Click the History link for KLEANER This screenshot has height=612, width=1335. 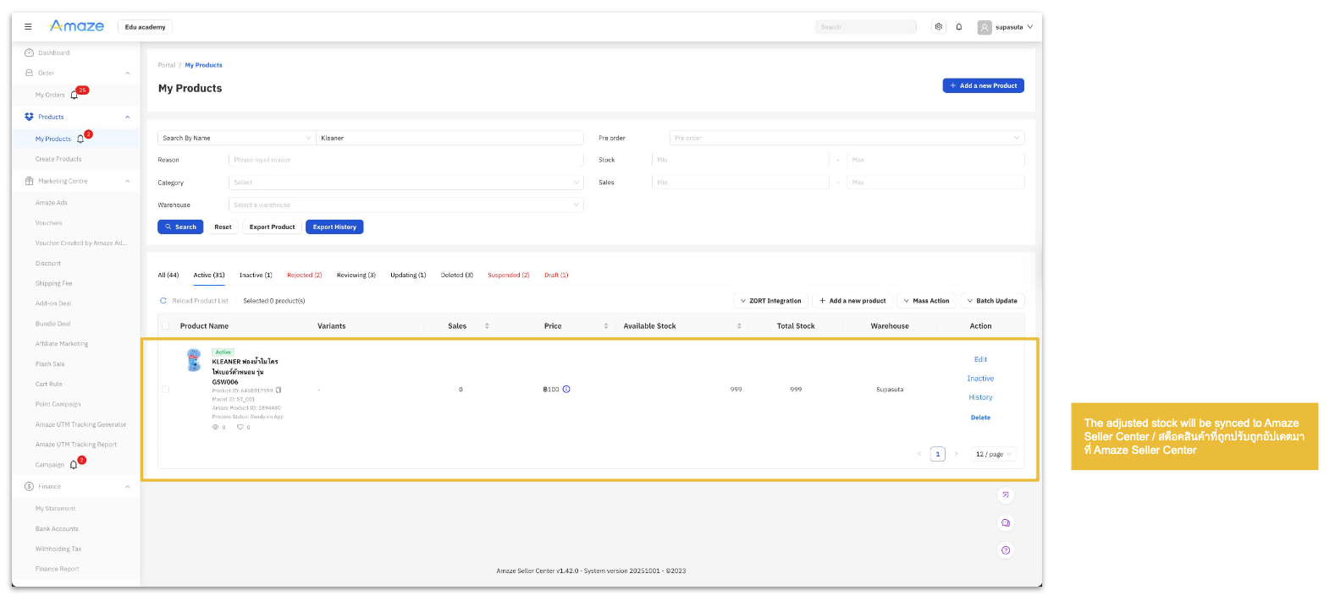pos(980,397)
